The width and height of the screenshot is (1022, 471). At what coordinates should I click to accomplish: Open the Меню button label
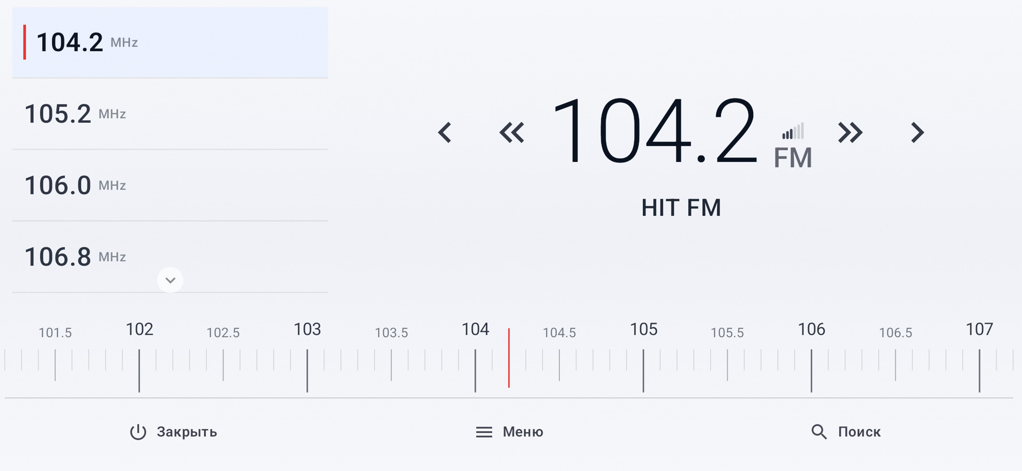(523, 432)
